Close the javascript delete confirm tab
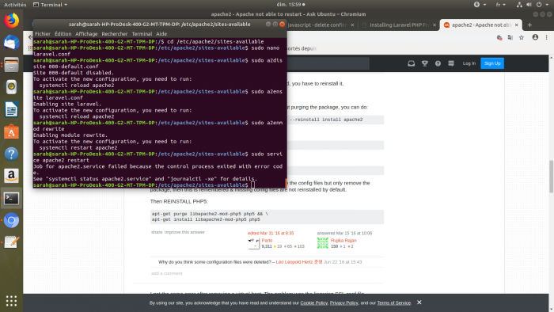The width and height of the screenshot is (554, 312). (352, 25)
